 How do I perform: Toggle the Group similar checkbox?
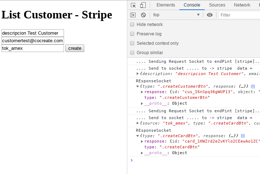(132, 53)
